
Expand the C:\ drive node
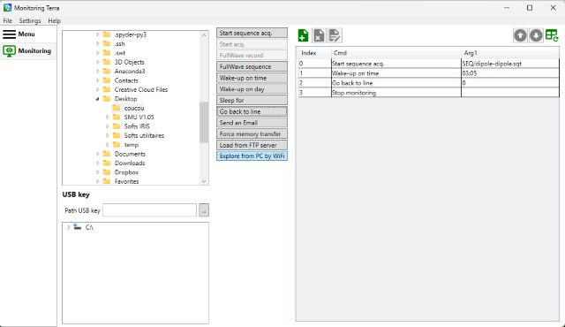point(69,227)
